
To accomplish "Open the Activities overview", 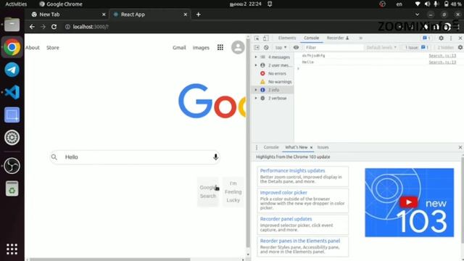I will tap(16, 4).
